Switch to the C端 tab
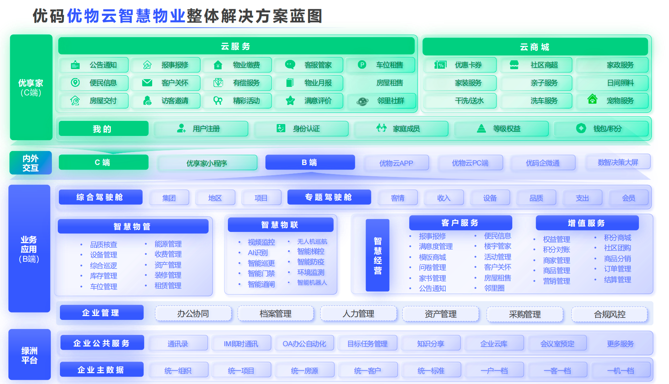 point(103,162)
